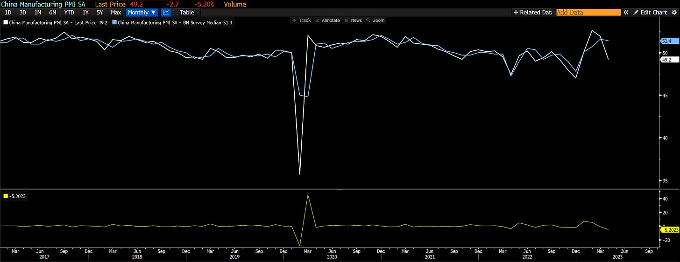The width and height of the screenshot is (680, 262).
Task: Open chart settings gear icon
Action: (673, 13)
